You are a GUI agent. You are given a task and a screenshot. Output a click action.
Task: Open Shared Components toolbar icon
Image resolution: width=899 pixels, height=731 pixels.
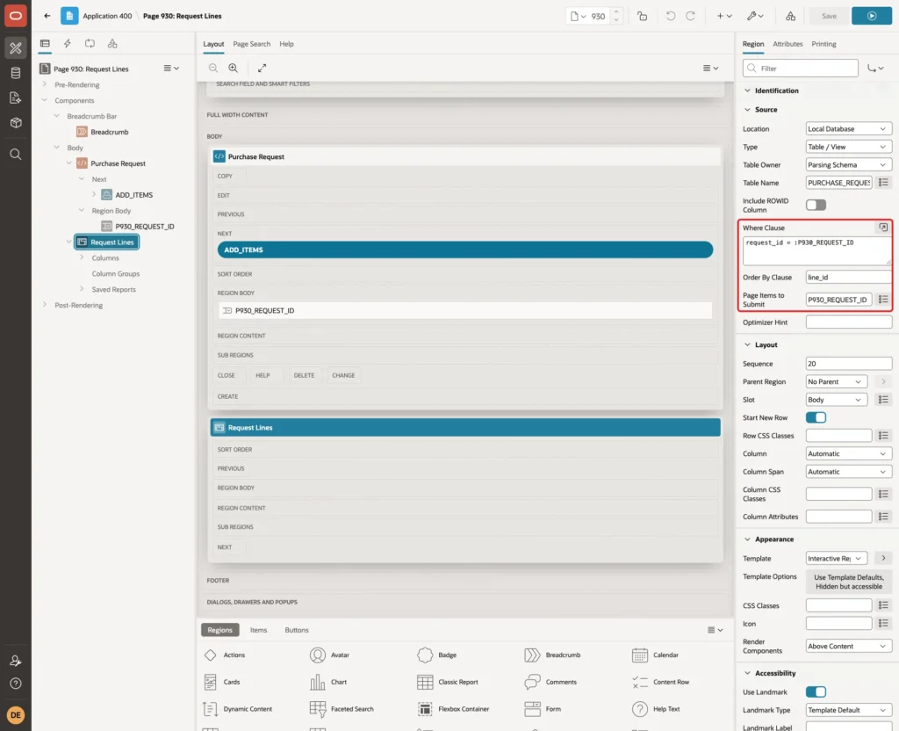point(791,16)
